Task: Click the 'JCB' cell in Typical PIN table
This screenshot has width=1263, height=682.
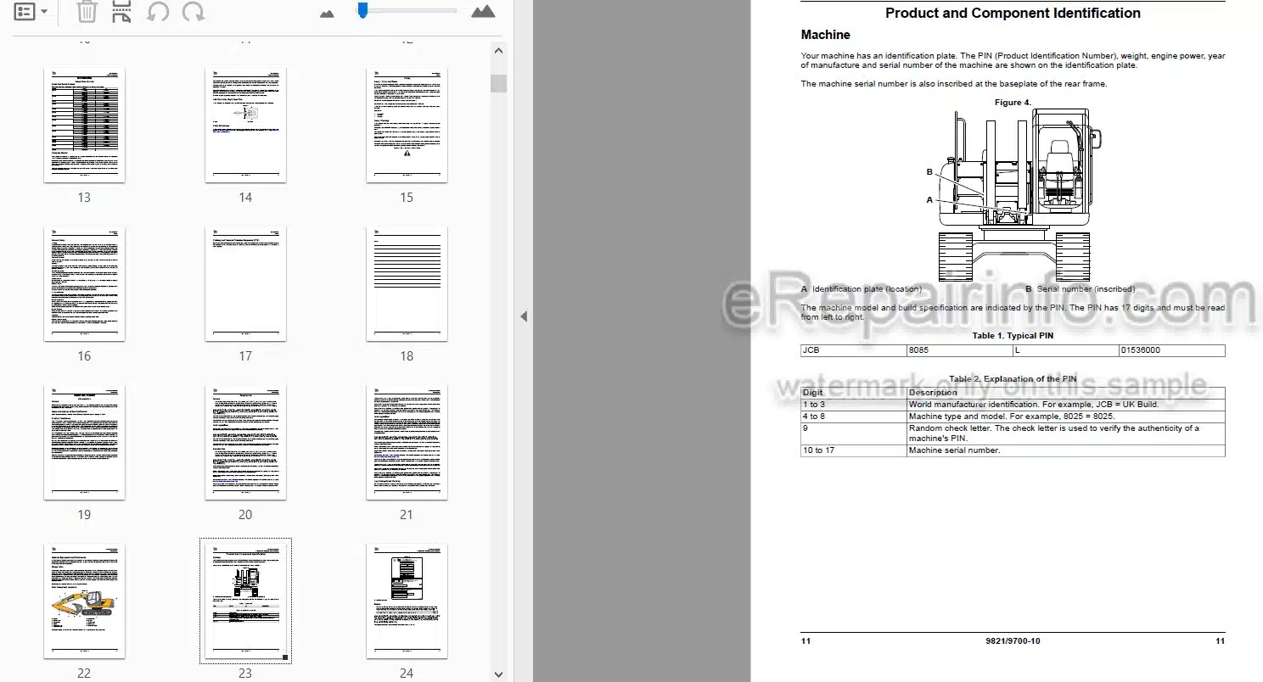Action: tap(854, 350)
